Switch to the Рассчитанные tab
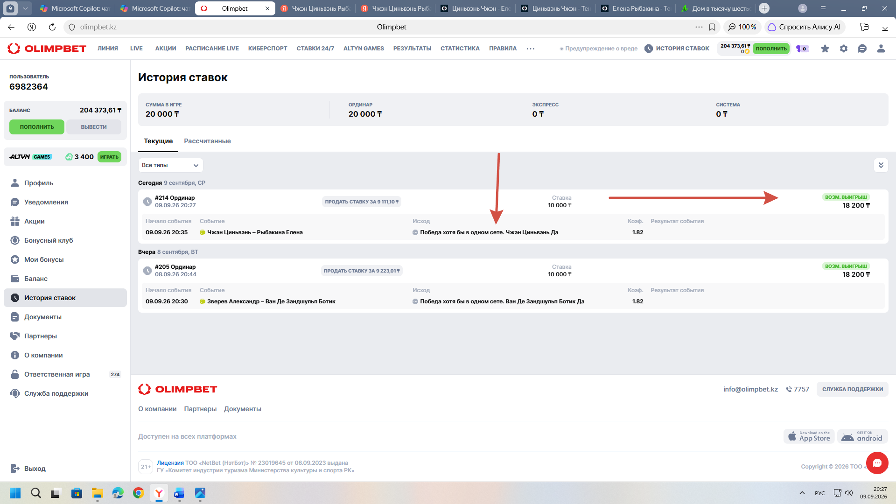 click(x=207, y=141)
